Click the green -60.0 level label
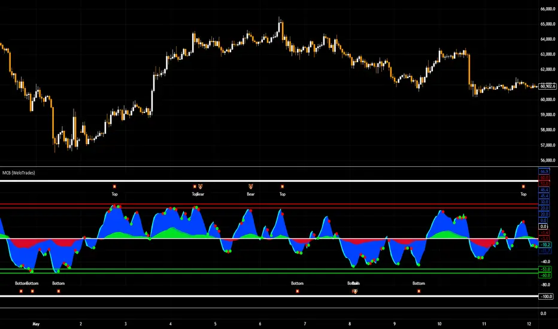Screen dimensions: 558x329 [545, 275]
